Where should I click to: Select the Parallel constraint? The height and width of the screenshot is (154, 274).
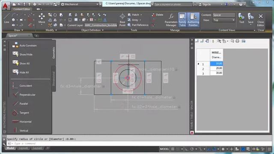point(20,104)
